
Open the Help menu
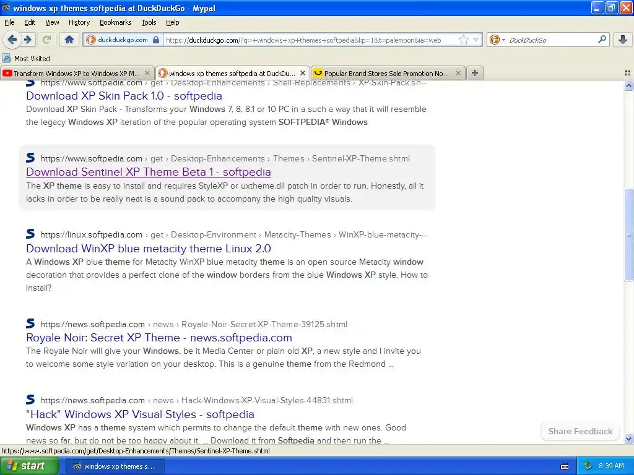172,22
